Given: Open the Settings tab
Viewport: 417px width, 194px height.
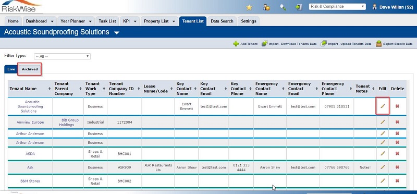Looking at the screenshot, I should pyautogui.click(x=249, y=21).
